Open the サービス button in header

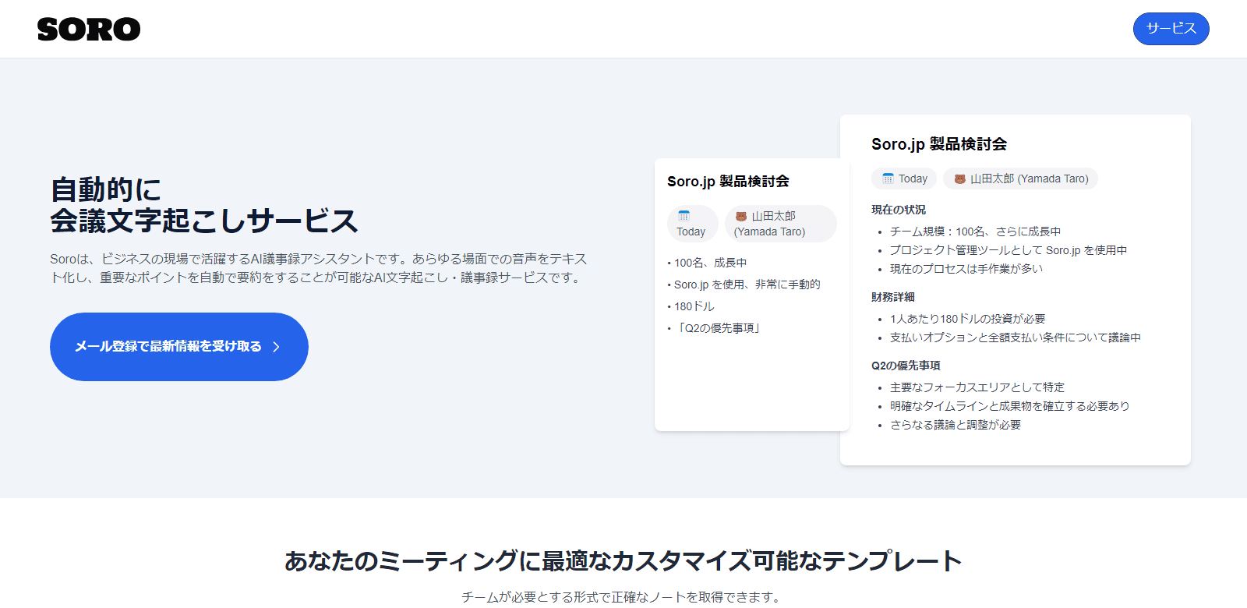[x=1171, y=29]
